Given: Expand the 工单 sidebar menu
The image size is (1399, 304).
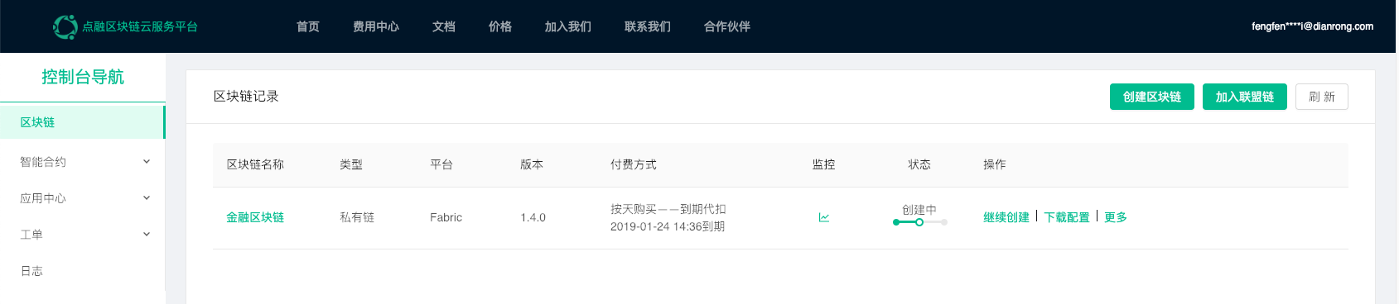Looking at the screenshot, I should tap(83, 235).
